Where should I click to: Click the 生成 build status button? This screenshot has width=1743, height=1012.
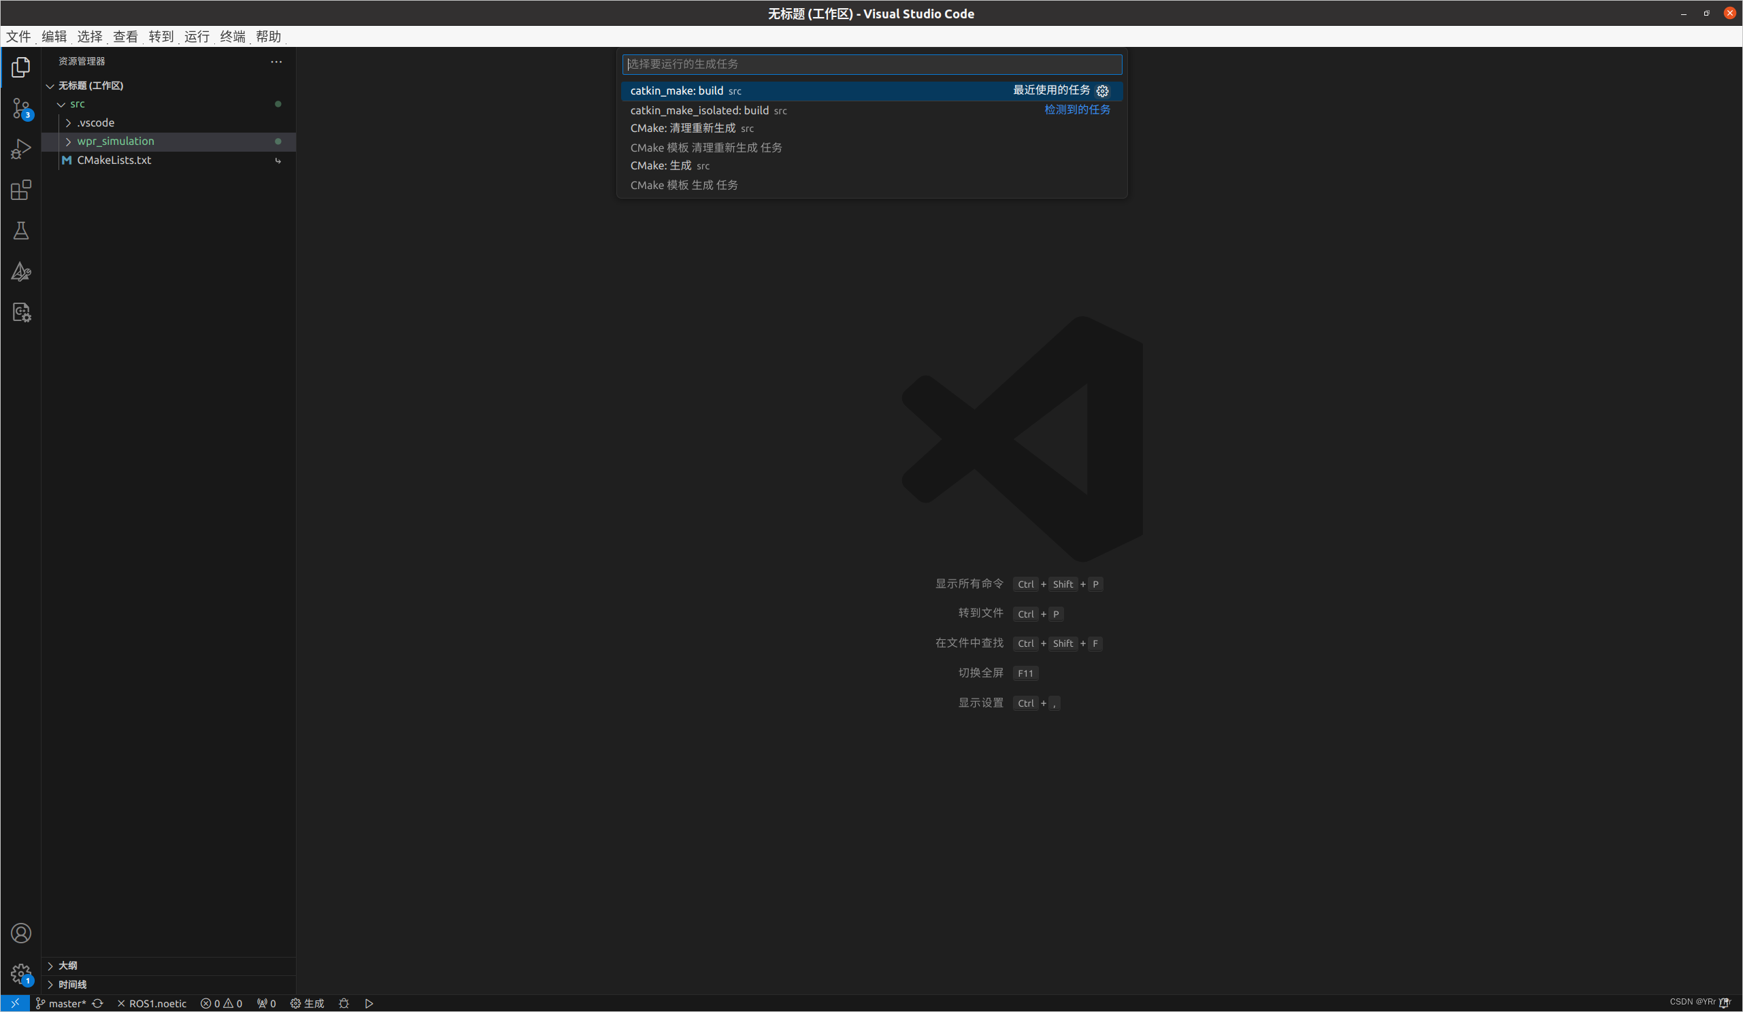click(x=307, y=1003)
